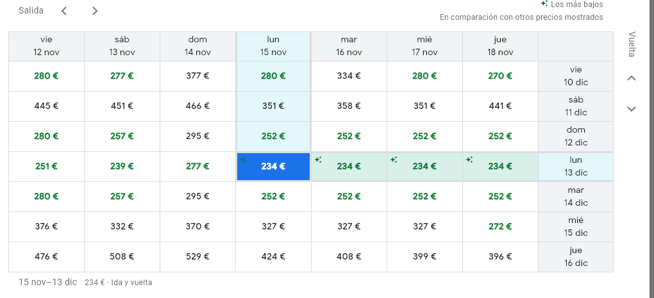Select 257 € for 13 nov to 14 dic
The width and height of the screenshot is (654, 298).
click(x=122, y=197)
